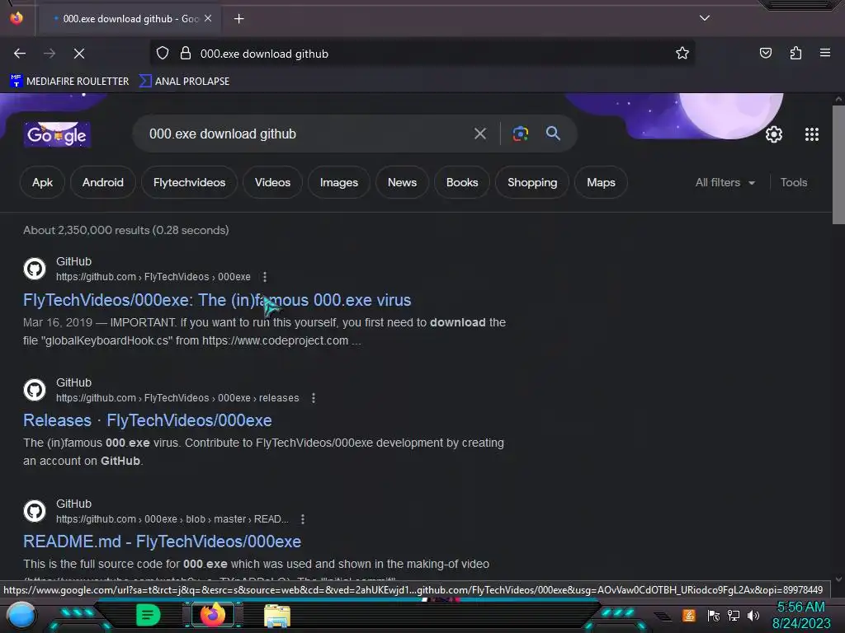Expand the list all tabs chevron
This screenshot has height=633, width=845.
coord(705,18)
